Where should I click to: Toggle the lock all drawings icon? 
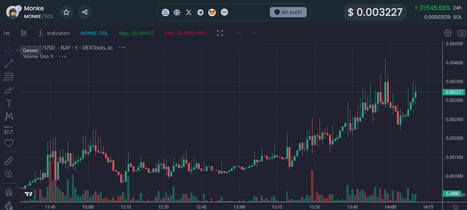point(9,205)
